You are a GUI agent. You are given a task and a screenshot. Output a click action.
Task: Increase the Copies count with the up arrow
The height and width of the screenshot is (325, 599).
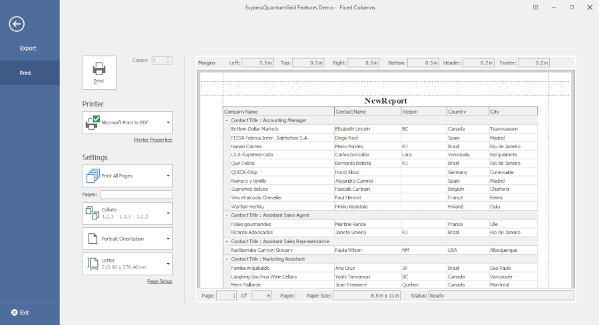point(169,58)
